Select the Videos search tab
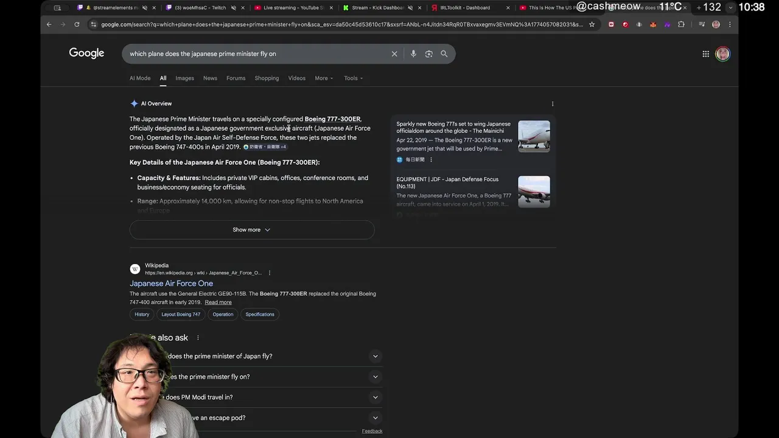This screenshot has height=438, width=779. click(x=296, y=78)
